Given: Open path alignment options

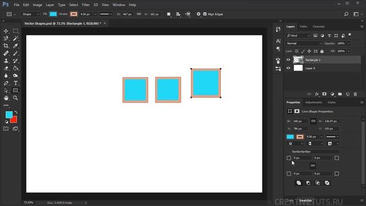Looking at the screenshot, I should tap(178, 14).
